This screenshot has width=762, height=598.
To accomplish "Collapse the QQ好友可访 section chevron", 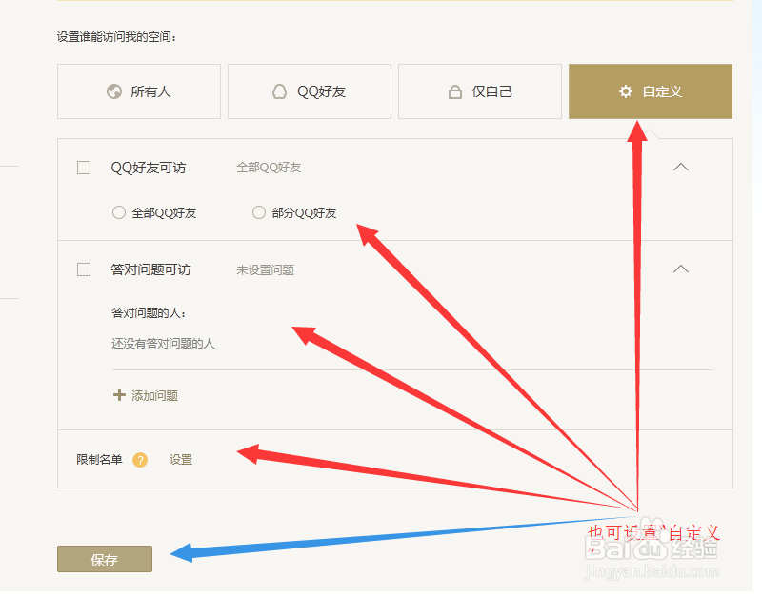I will [x=680, y=166].
